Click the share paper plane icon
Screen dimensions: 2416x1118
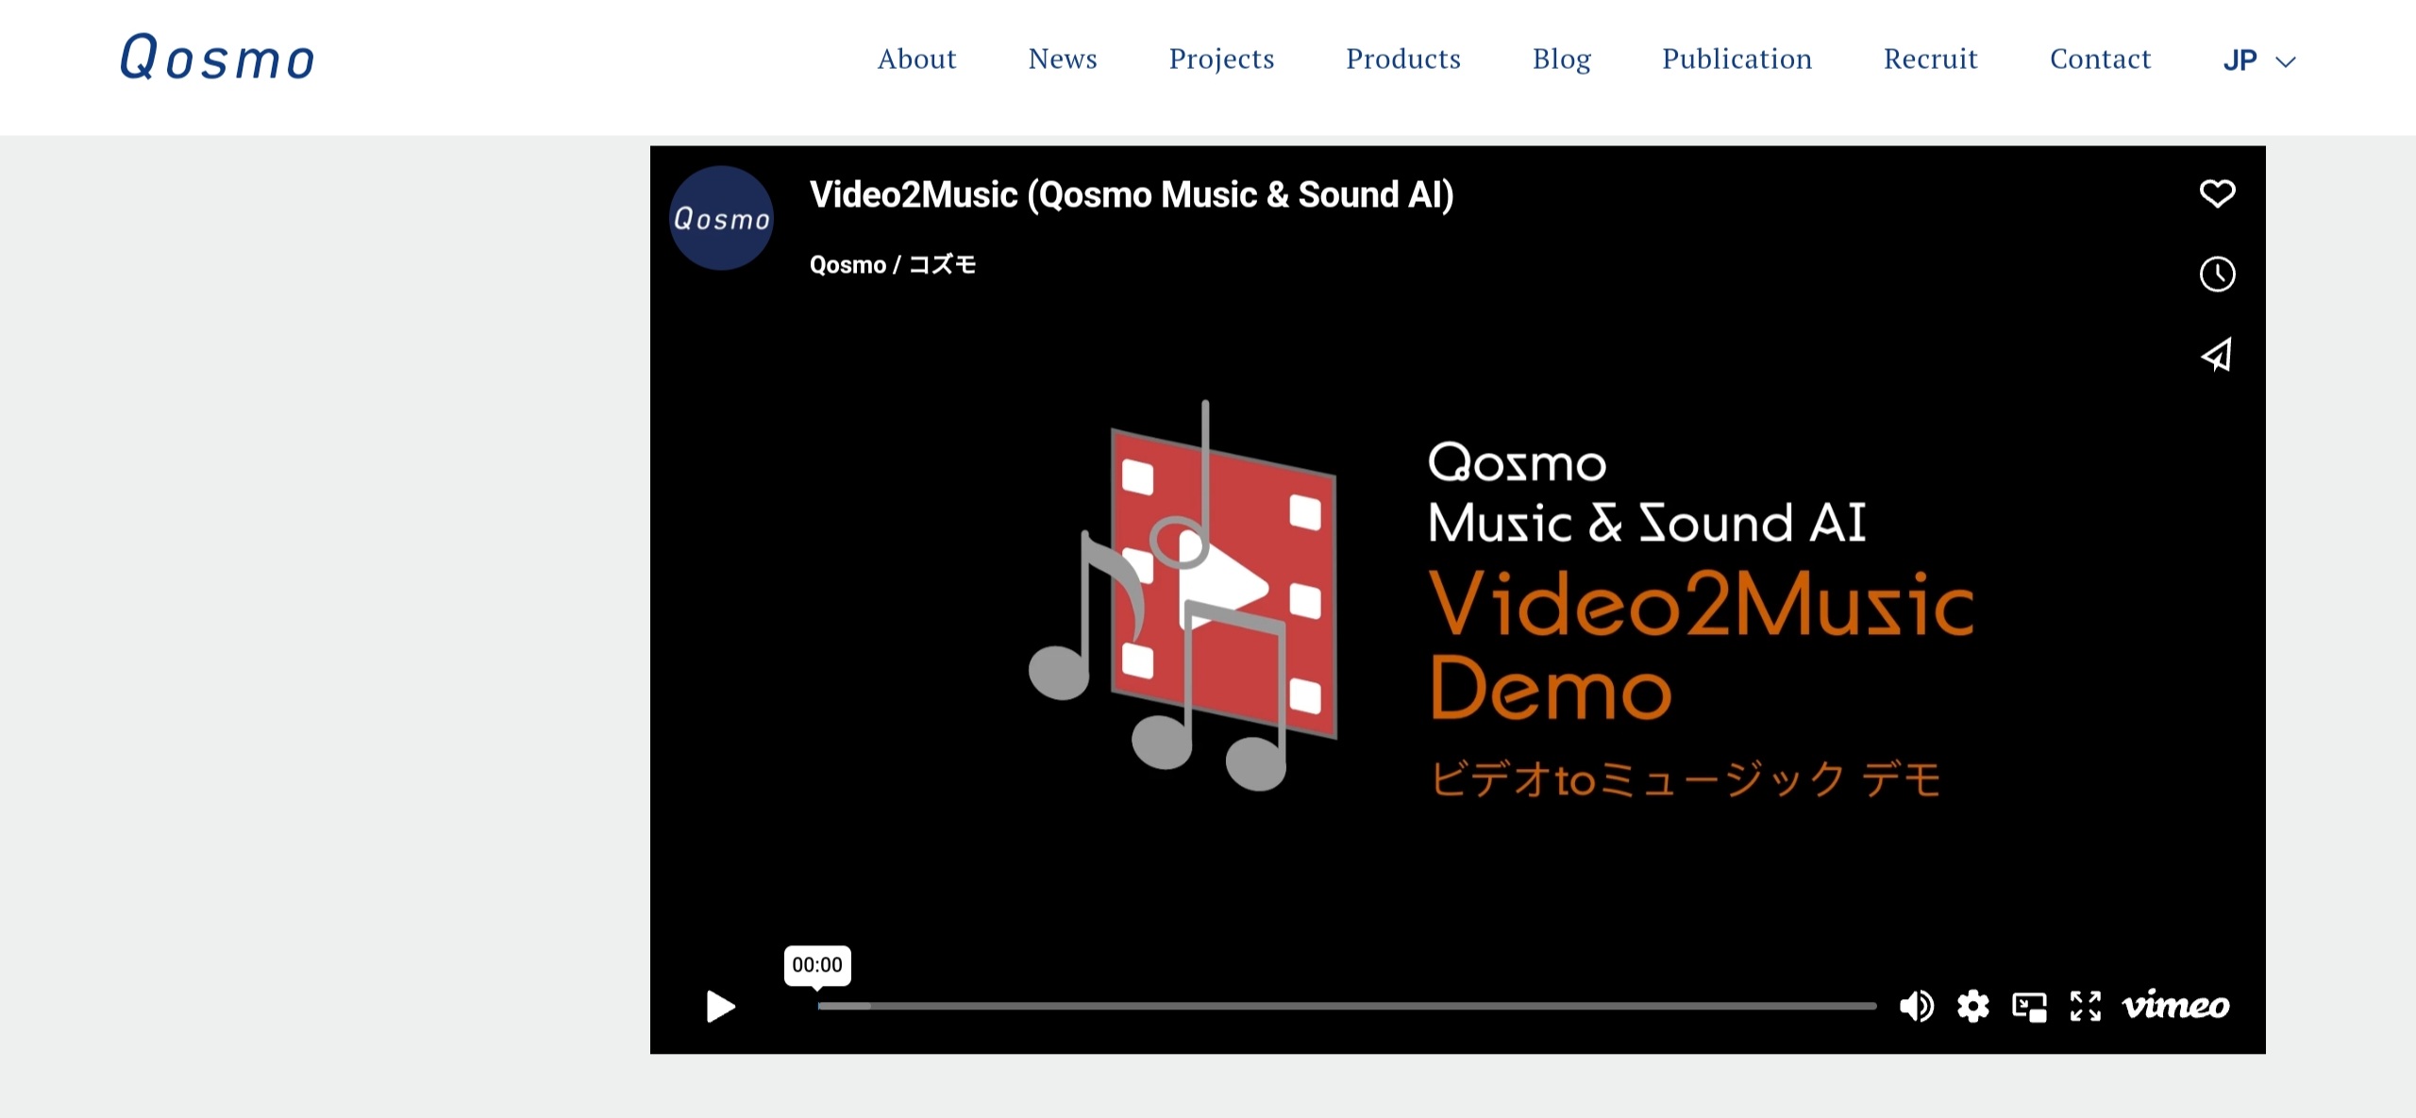coord(2217,355)
